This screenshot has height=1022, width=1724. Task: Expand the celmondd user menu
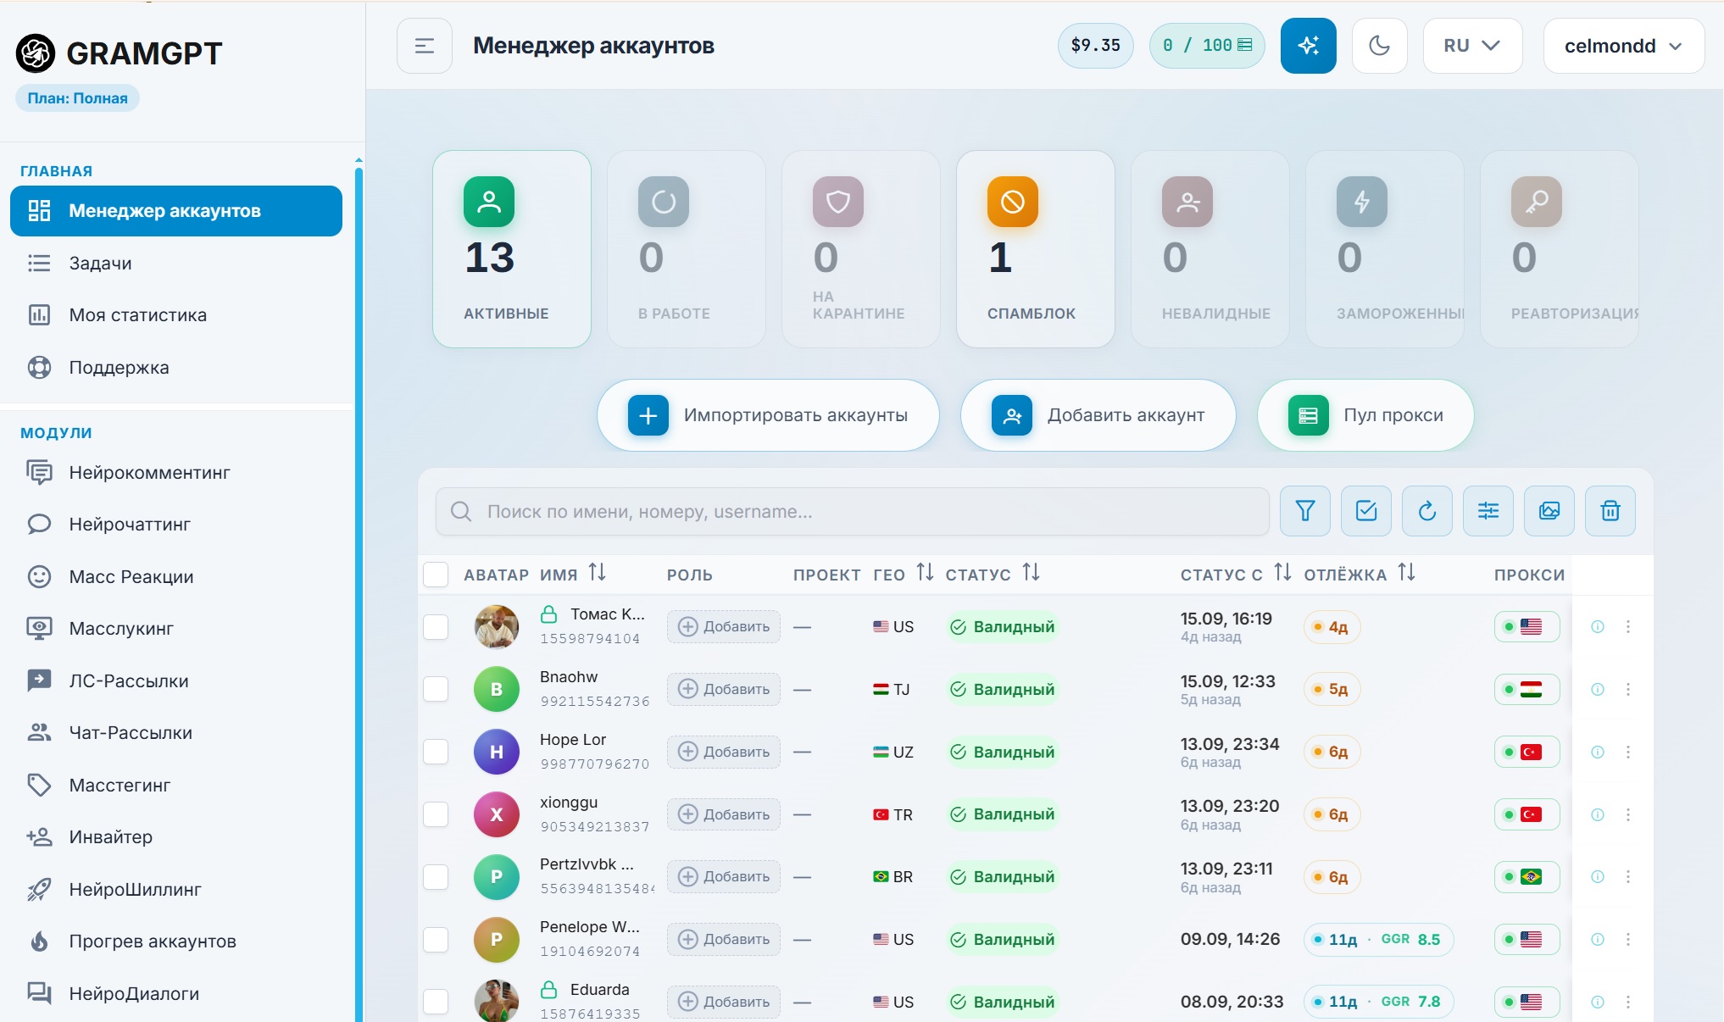1623,46
